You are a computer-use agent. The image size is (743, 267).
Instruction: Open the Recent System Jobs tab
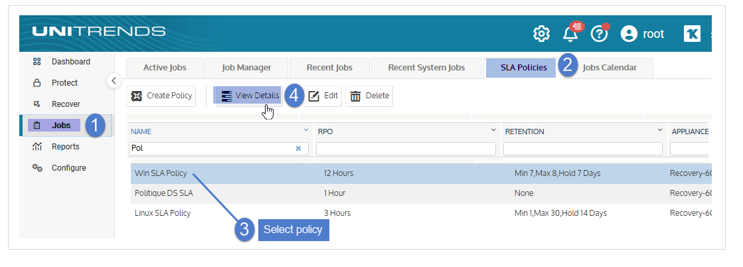tap(426, 68)
